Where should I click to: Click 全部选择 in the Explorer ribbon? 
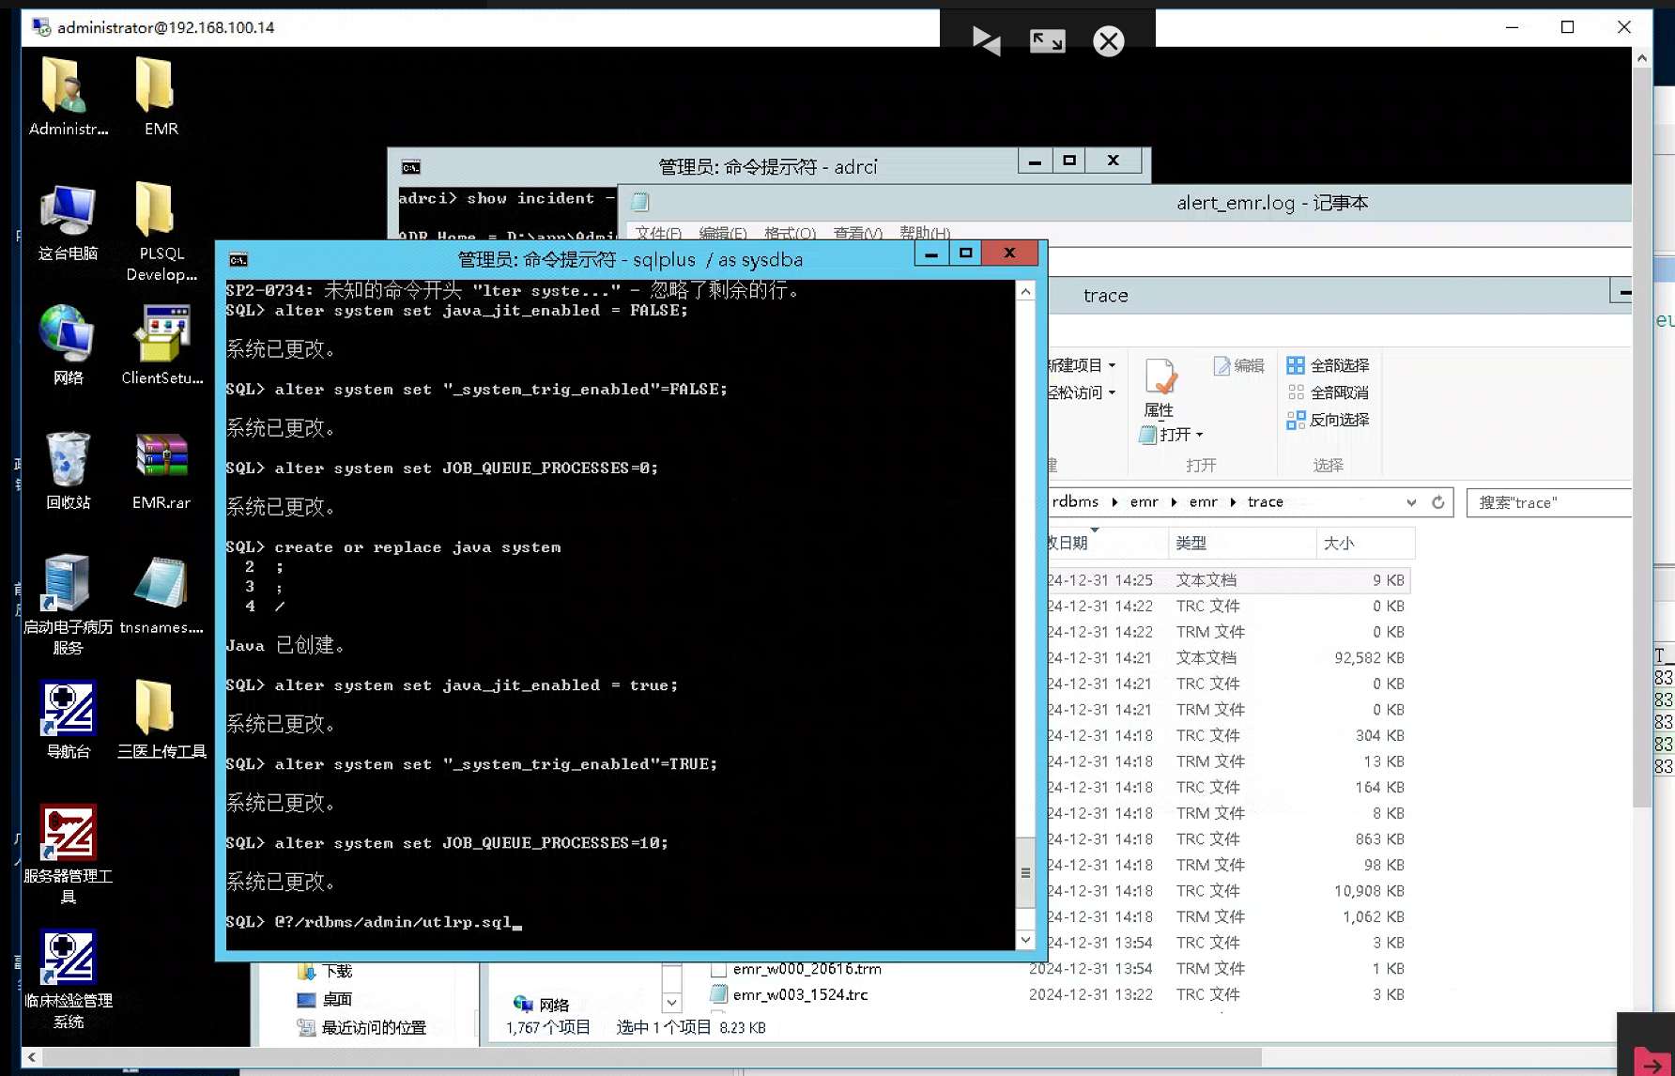tap(1328, 365)
